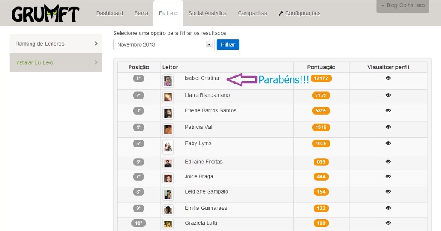View Graziela Lotti's profile eye icon
The height and width of the screenshot is (231, 441).
(x=388, y=222)
